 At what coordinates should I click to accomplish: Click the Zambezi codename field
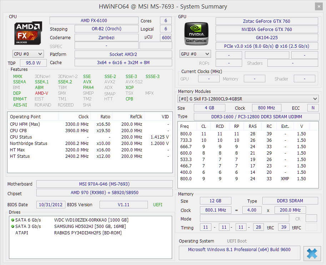pos(106,37)
